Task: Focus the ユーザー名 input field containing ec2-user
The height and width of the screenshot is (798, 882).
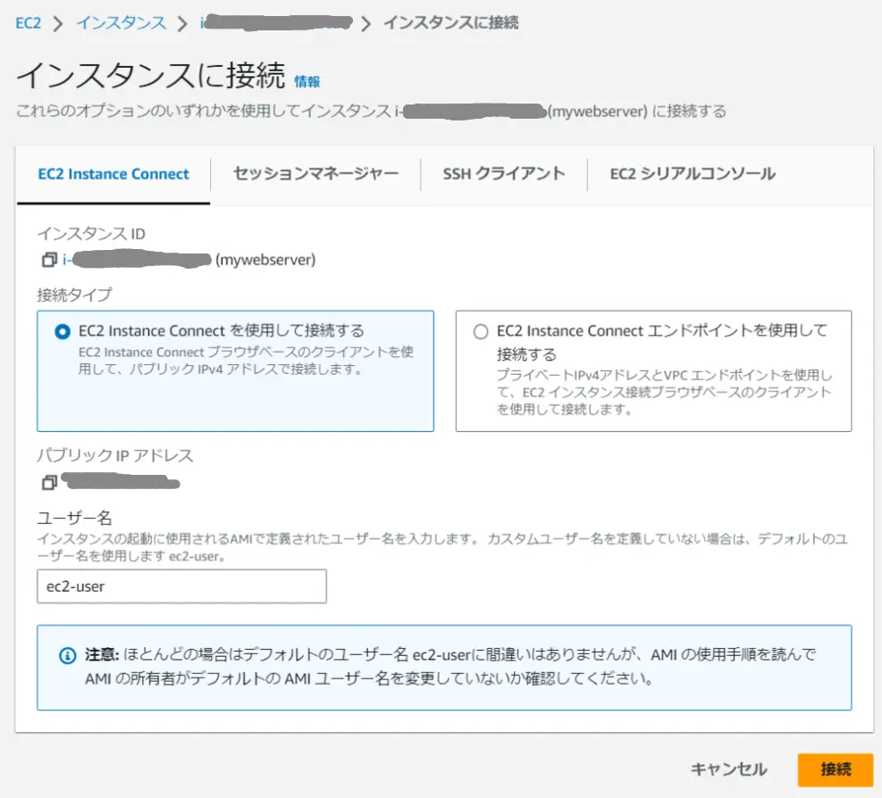Action: [x=181, y=586]
